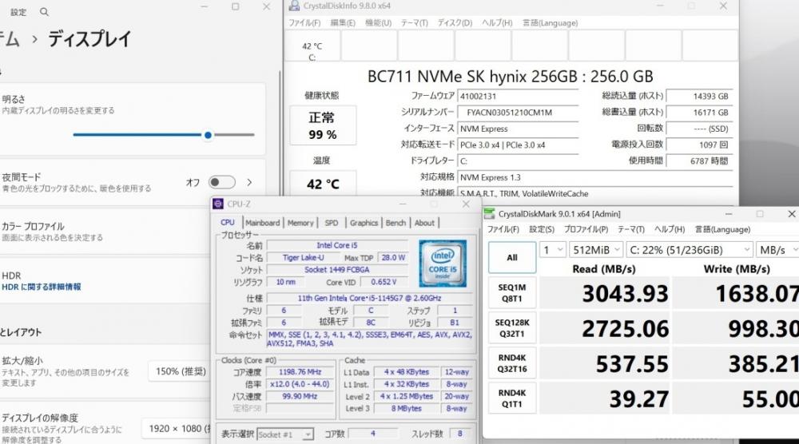
Task: Open ヘルプ(H) menu in CrystalDiskInfo
Action: [x=497, y=23]
